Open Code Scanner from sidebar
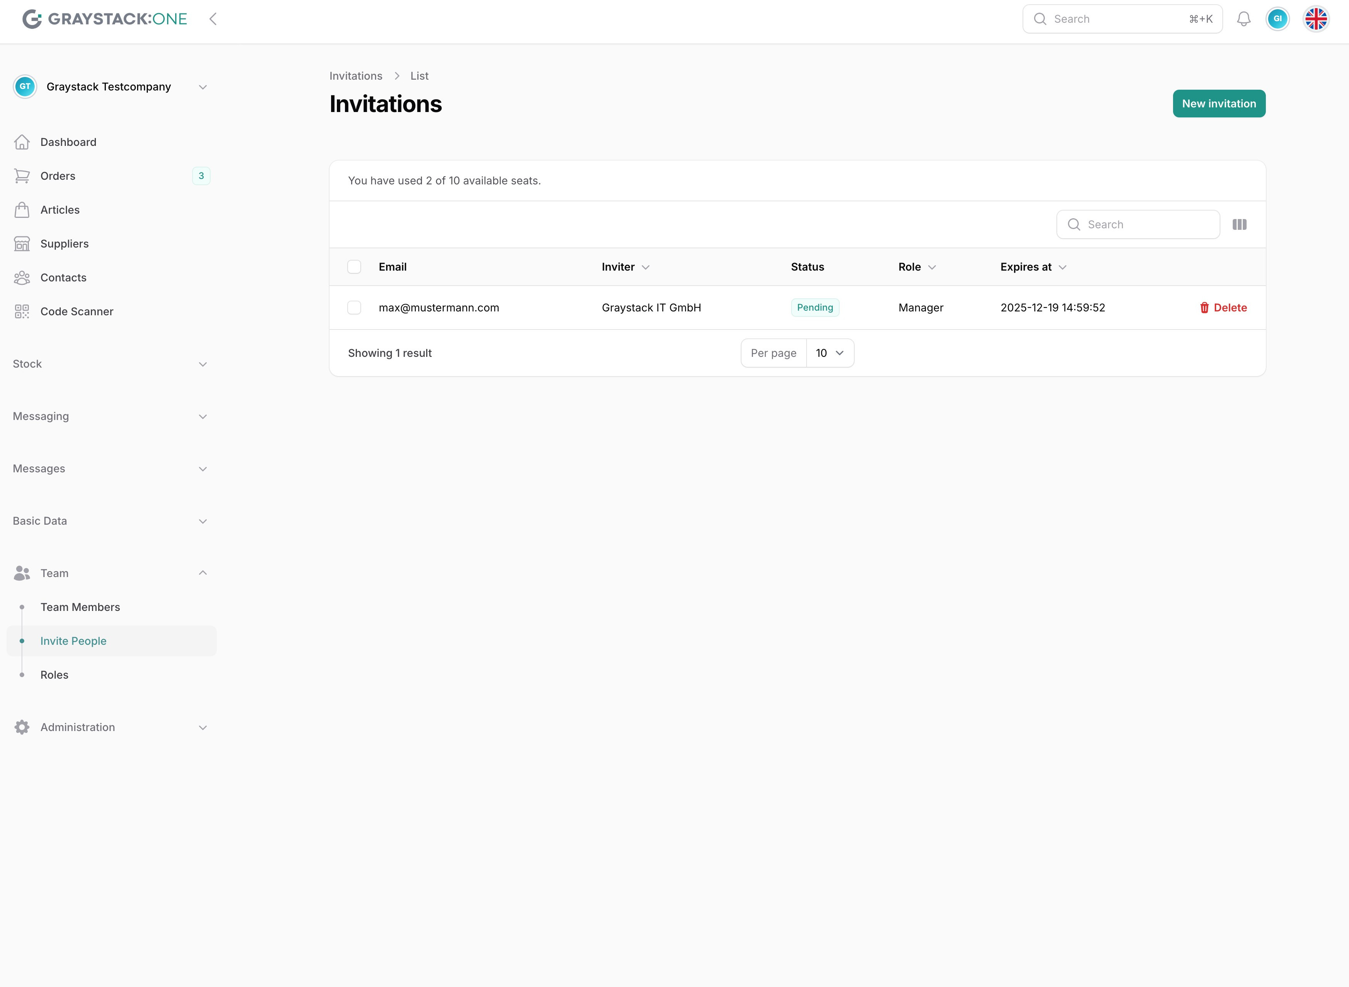1349x987 pixels. pos(77,311)
